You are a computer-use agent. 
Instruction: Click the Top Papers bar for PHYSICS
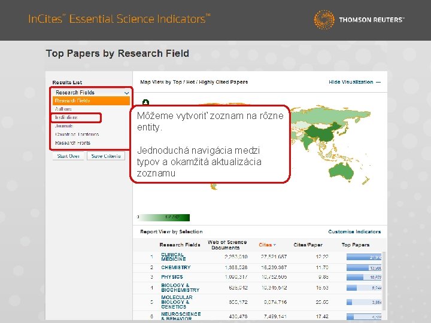click(x=364, y=278)
